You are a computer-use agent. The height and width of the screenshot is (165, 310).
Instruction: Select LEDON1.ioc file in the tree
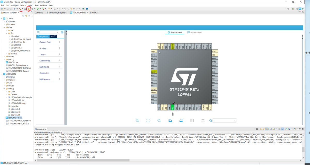point(13,62)
